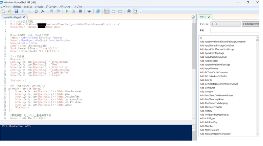Viewport: 263px width, 146px height.
Task: Select Add-EtwTraceProvider in the command list
Action: (211, 107)
